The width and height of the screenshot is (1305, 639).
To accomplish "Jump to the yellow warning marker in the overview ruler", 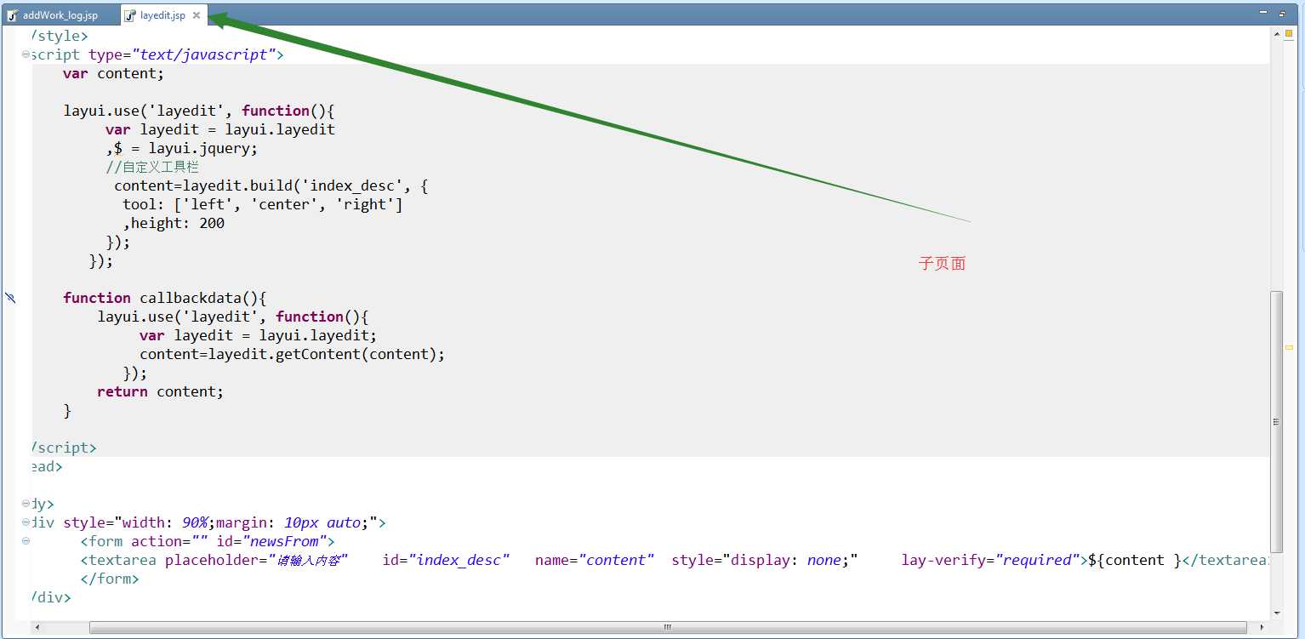I will pyautogui.click(x=1289, y=347).
